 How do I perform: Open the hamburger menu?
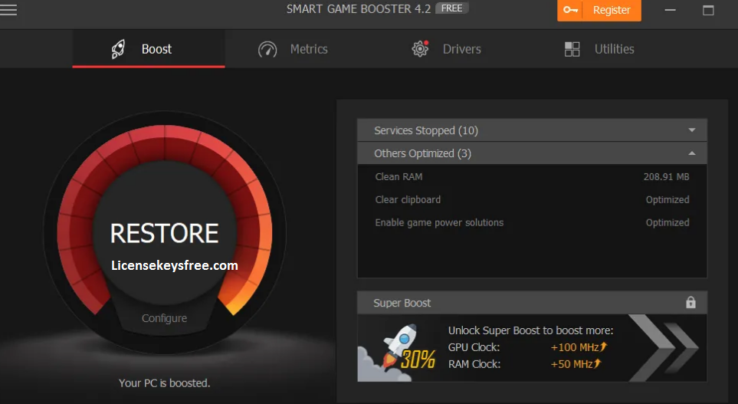coord(8,9)
